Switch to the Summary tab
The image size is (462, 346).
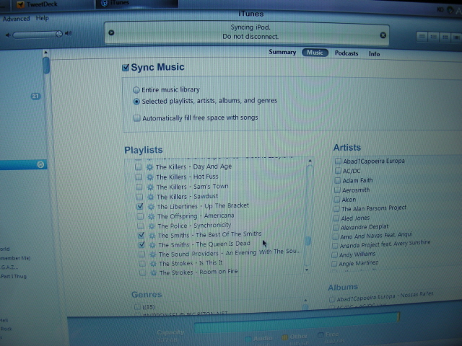(282, 53)
